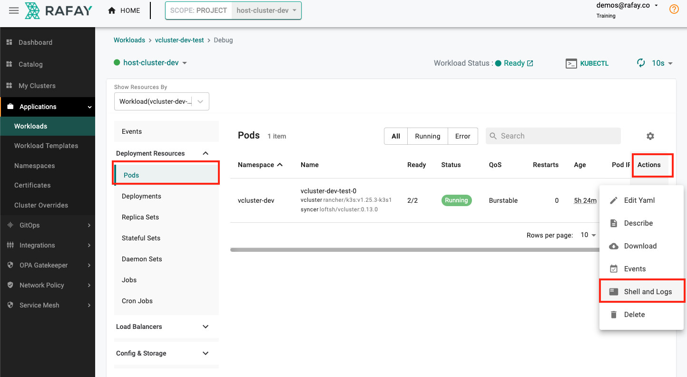Click the Catalog sidebar icon

9,64
